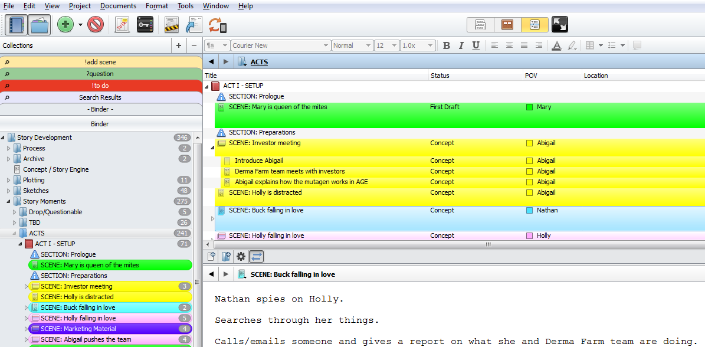This screenshot has width=705, height=347.
Task: Open the Add item dropdown arrow
Action: click(80, 25)
